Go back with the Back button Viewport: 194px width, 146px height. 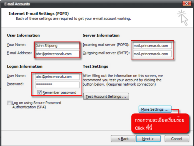click(123, 139)
